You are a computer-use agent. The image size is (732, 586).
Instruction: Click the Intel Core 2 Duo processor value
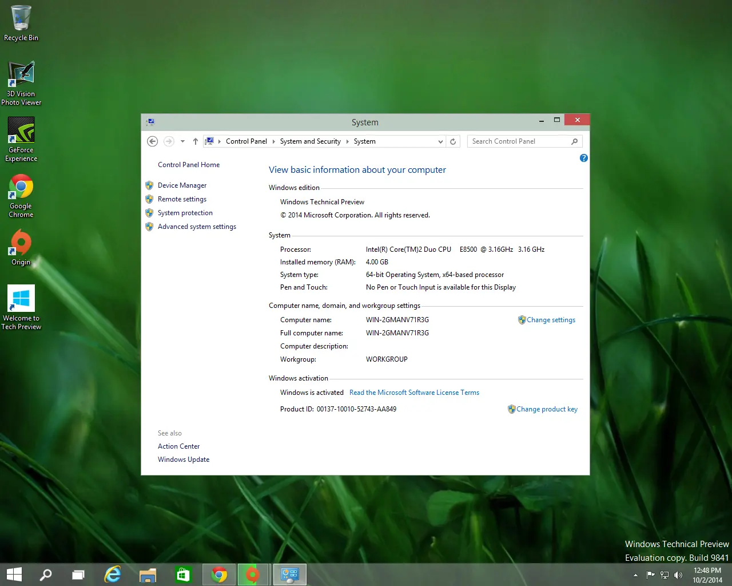click(x=455, y=250)
